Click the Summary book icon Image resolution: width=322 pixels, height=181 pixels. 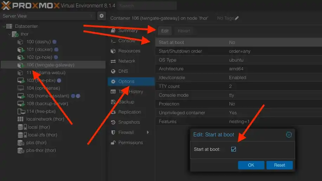[113, 31]
